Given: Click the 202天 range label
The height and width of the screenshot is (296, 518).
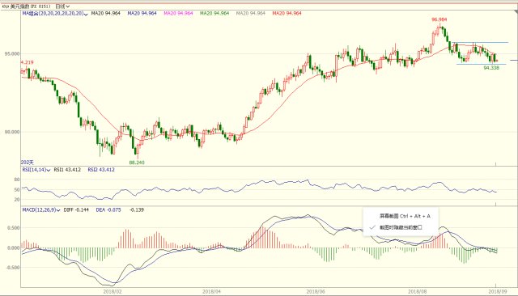Looking at the screenshot, I should click(x=28, y=163).
